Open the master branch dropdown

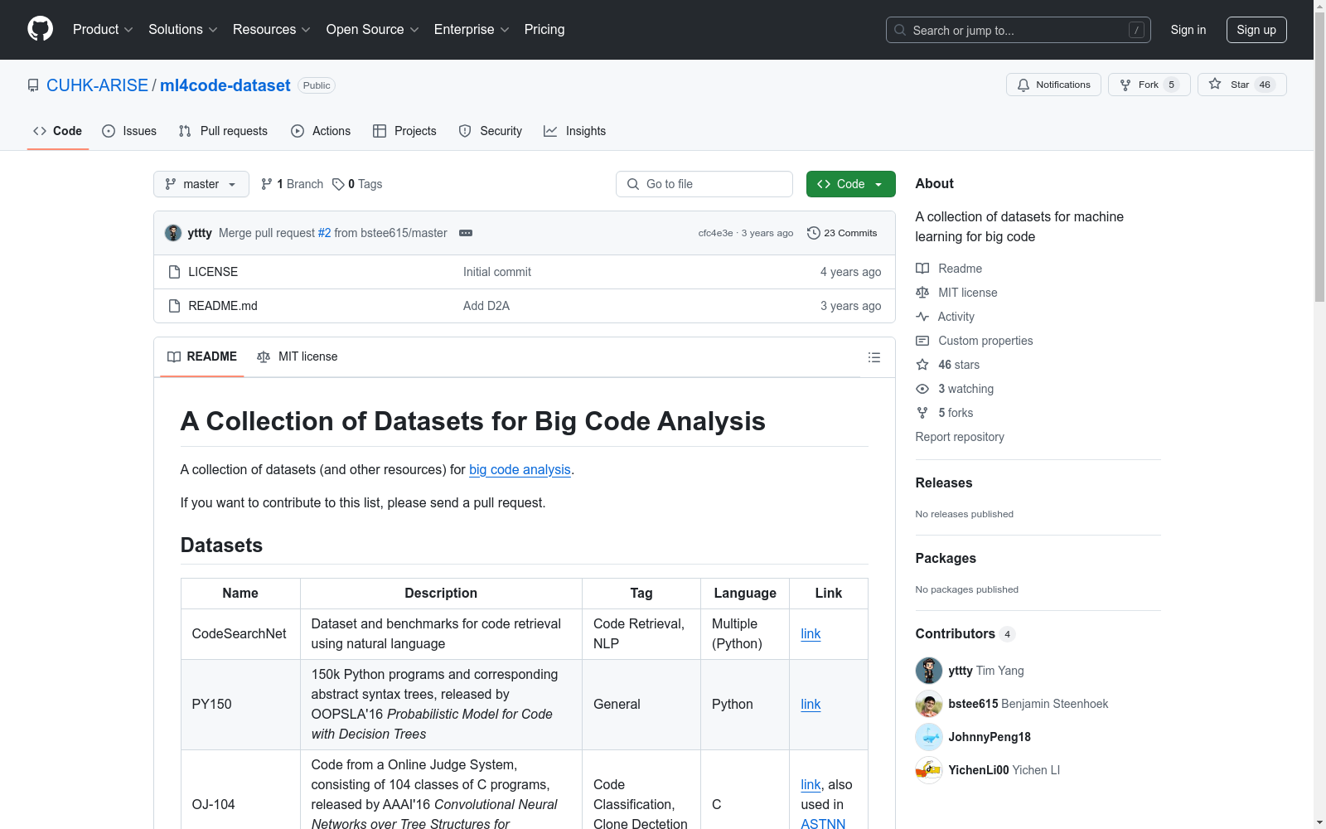[x=201, y=183]
